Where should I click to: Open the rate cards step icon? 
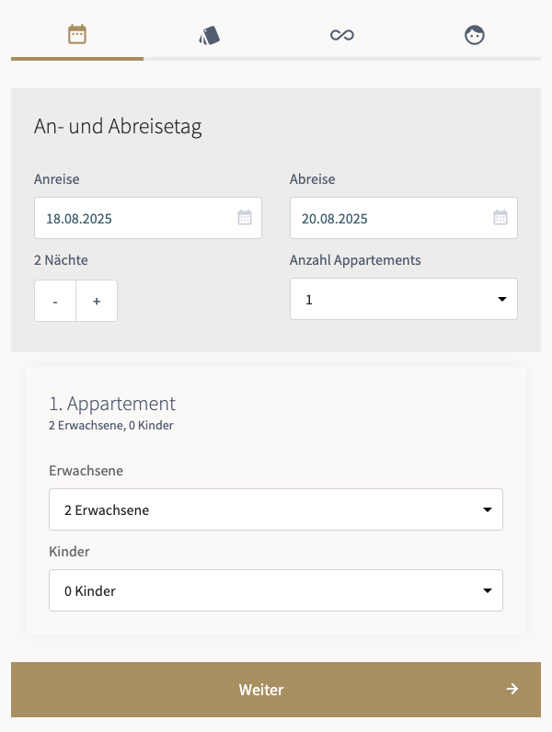(x=210, y=36)
